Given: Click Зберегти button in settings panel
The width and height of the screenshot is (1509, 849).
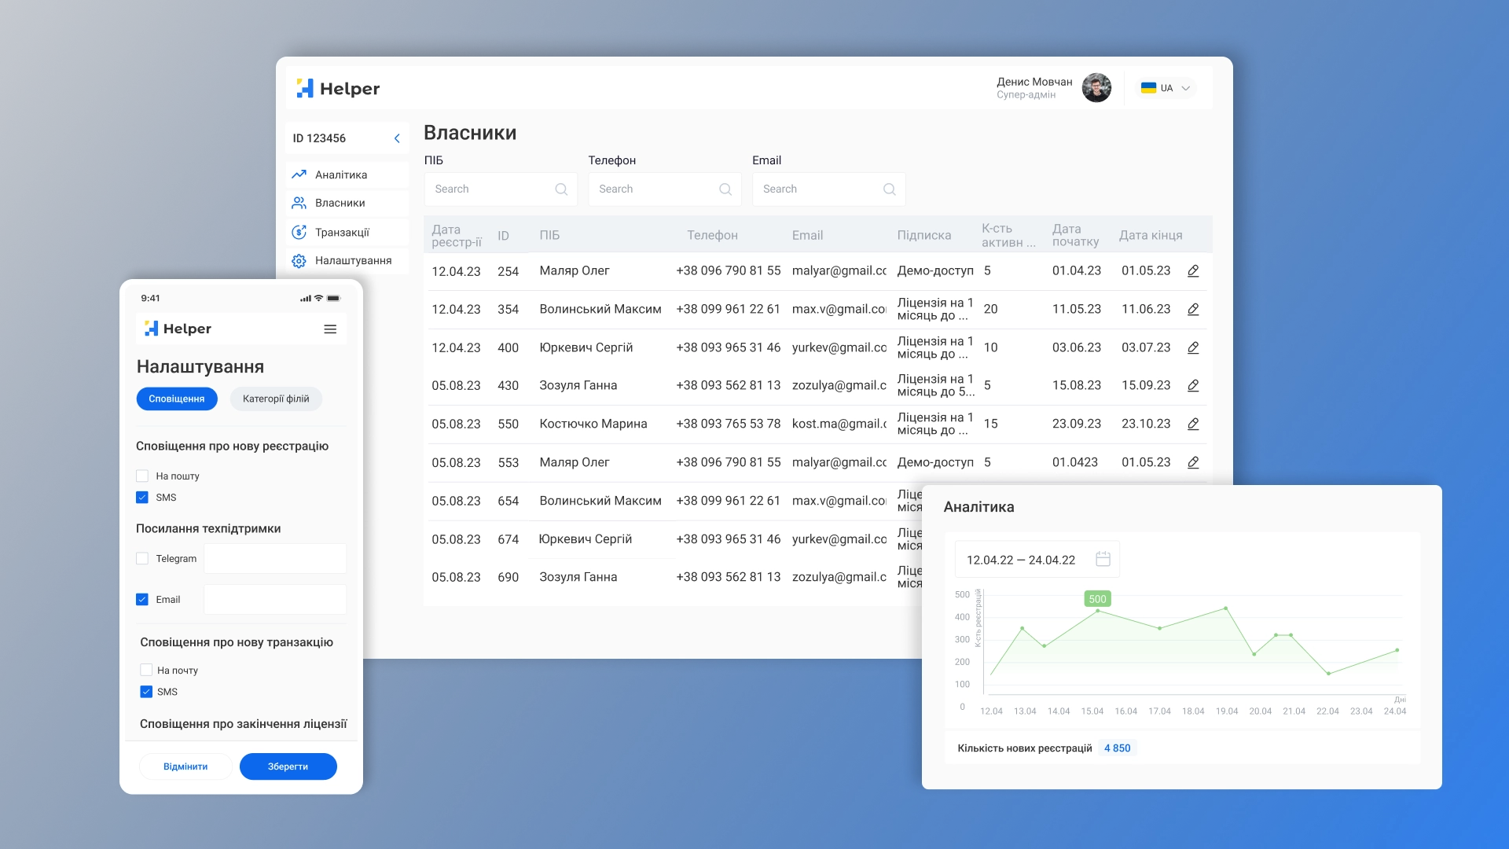Looking at the screenshot, I should [x=288, y=766].
